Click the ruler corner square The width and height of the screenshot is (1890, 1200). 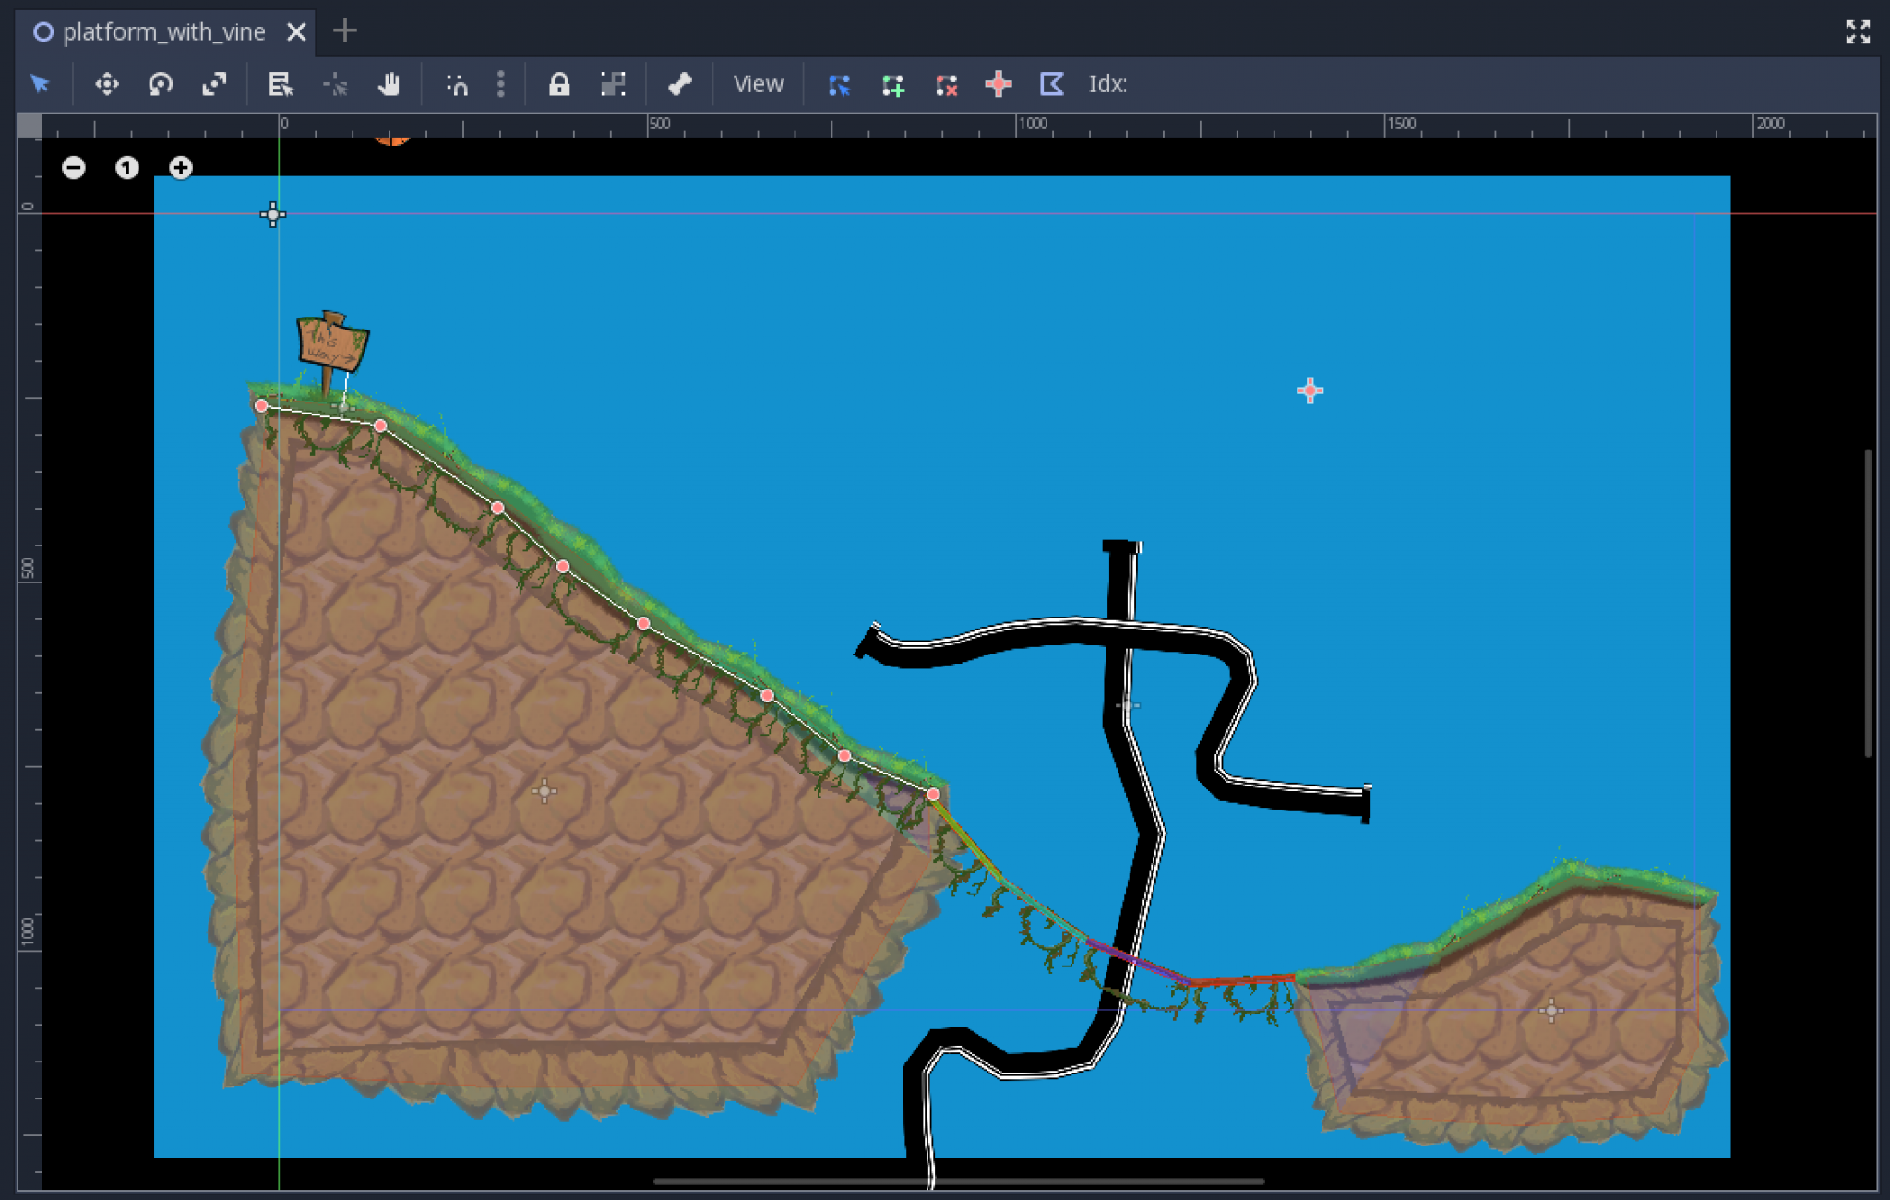30,126
